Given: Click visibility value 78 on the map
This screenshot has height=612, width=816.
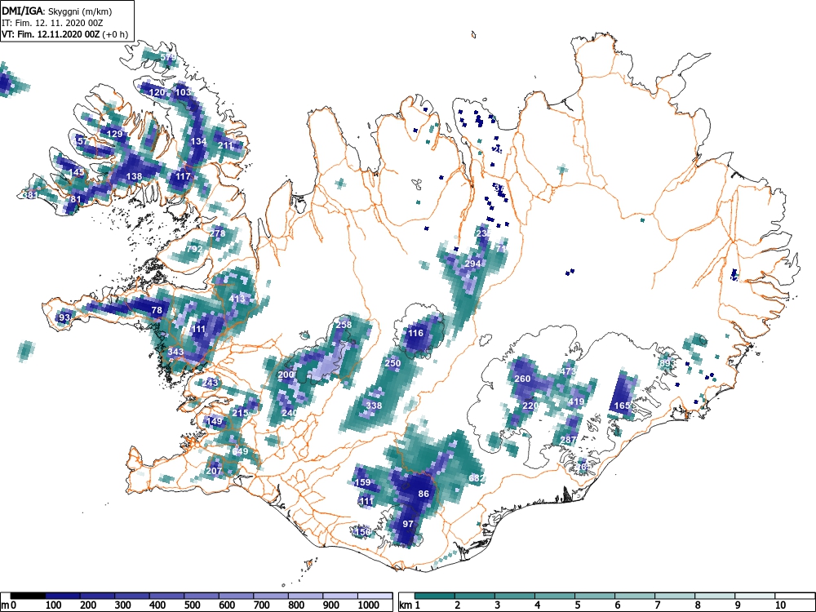Looking at the screenshot, I should [x=157, y=310].
